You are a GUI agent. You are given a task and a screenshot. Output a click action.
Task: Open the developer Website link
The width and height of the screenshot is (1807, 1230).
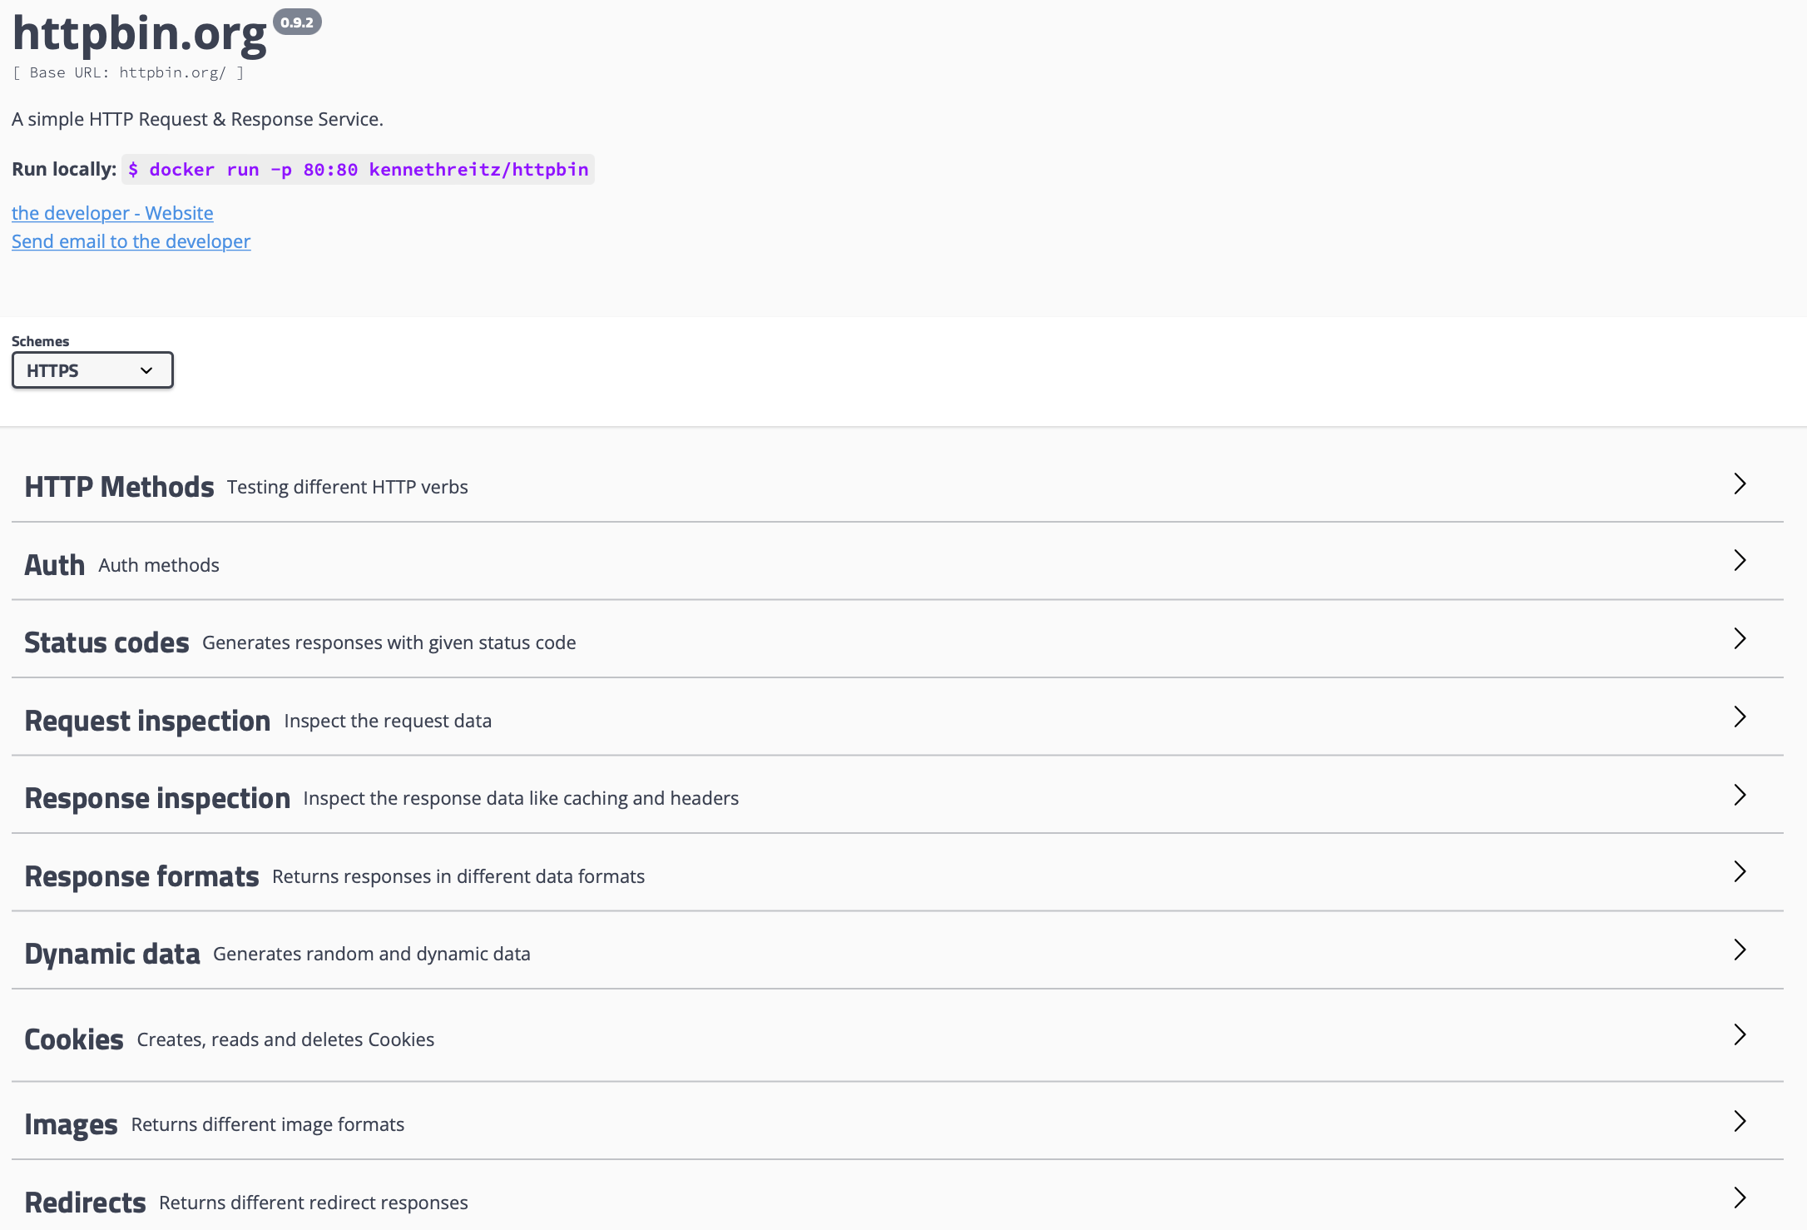(112, 213)
